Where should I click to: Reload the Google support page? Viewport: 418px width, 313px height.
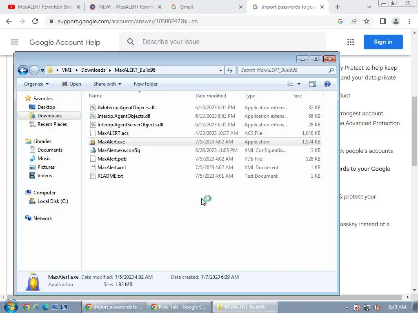click(35, 21)
